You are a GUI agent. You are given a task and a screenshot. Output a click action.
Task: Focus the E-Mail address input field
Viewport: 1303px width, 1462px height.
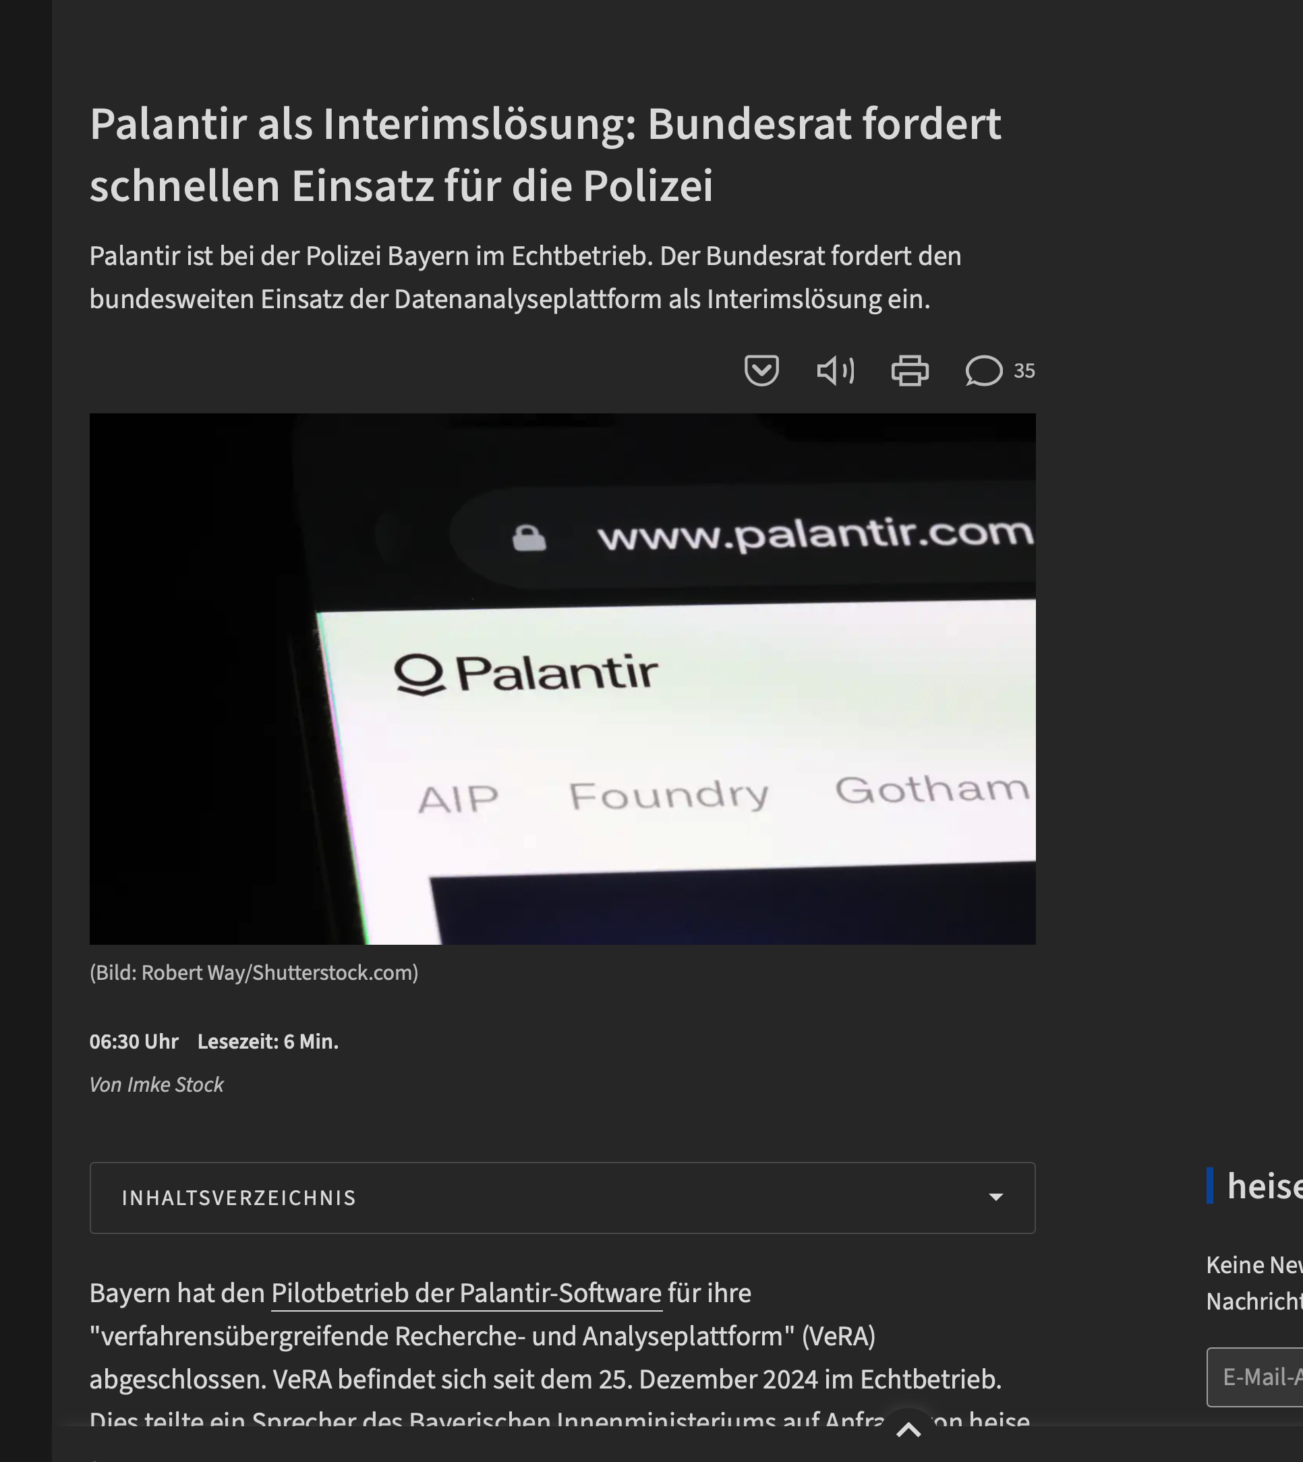pos(1255,1377)
